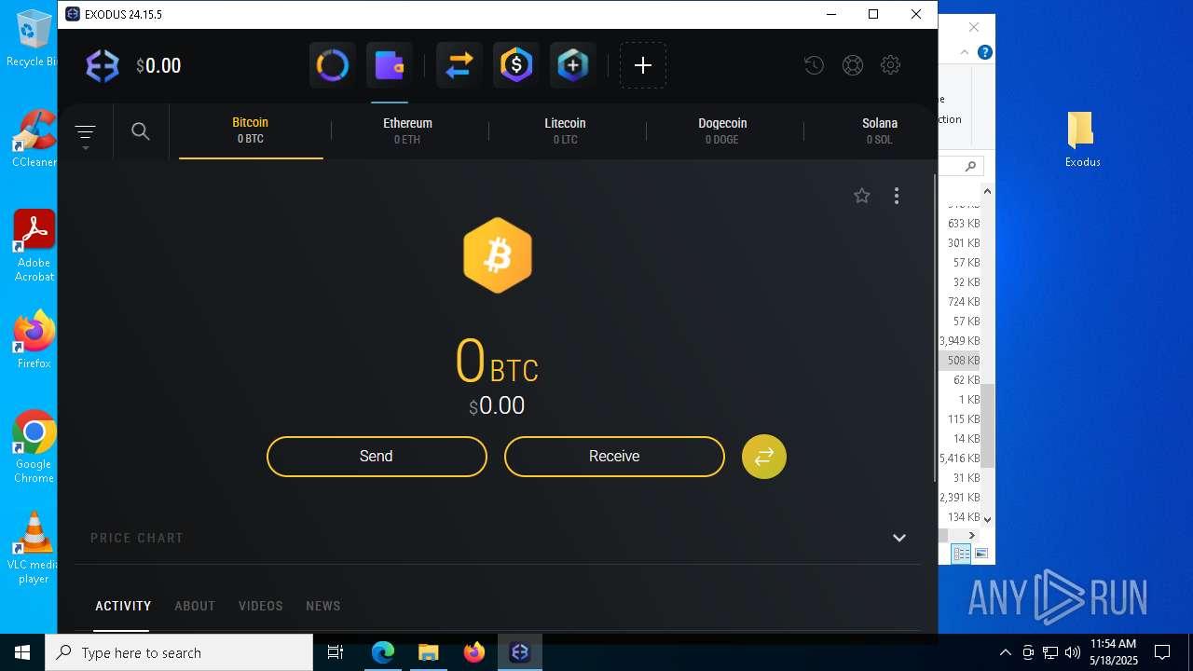This screenshot has width=1193, height=671.
Task: Open the blue cube plus app icon
Action: (x=573, y=65)
